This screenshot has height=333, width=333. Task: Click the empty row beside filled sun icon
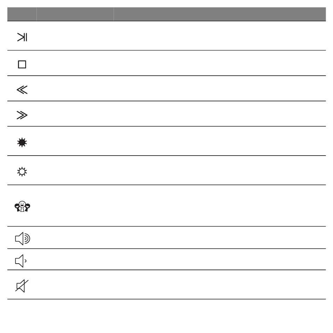(181, 141)
